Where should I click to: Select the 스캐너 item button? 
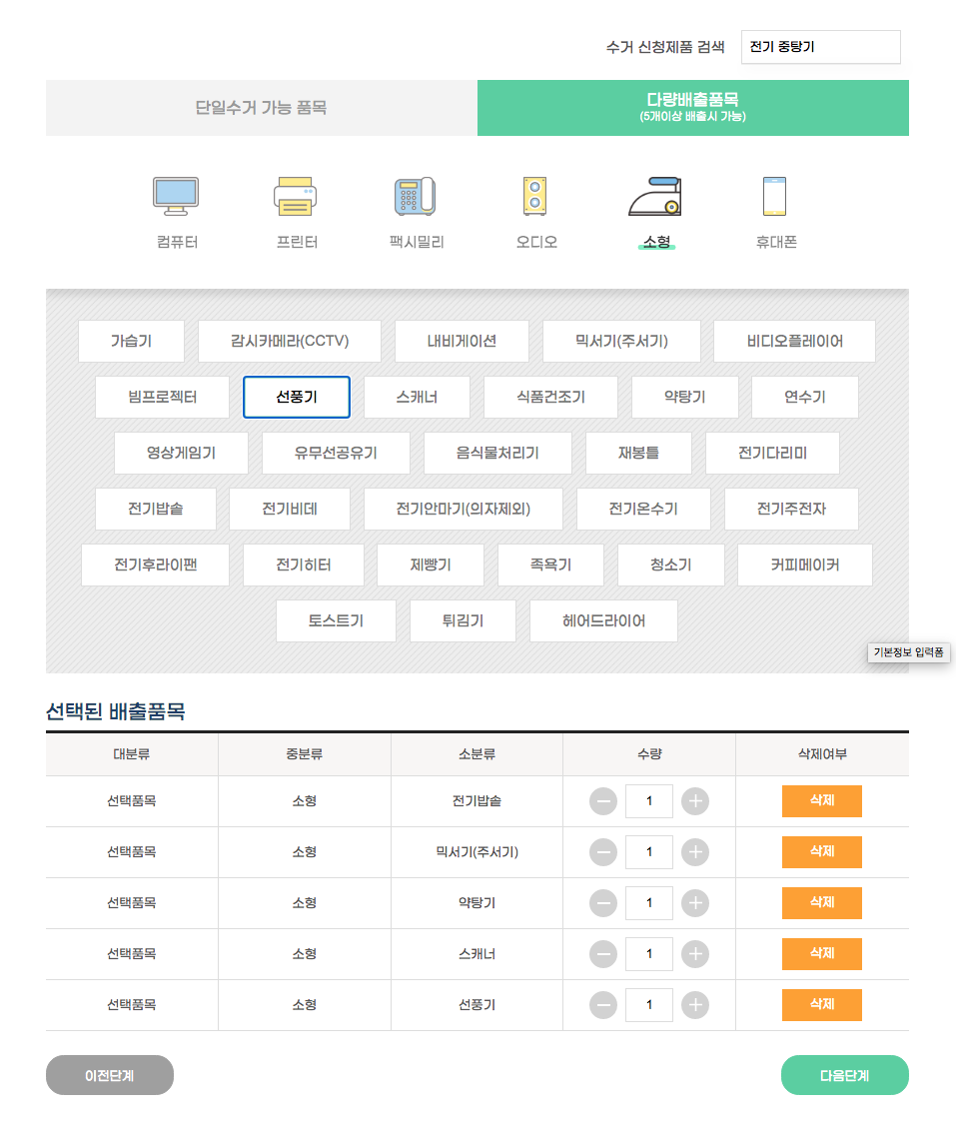pos(417,397)
